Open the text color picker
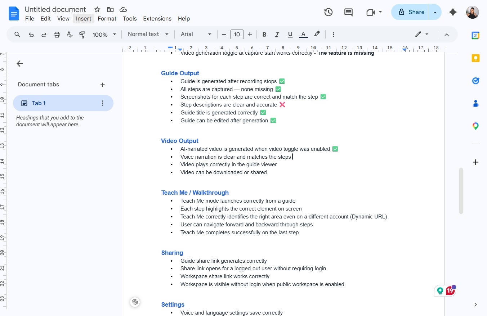 tap(303, 35)
